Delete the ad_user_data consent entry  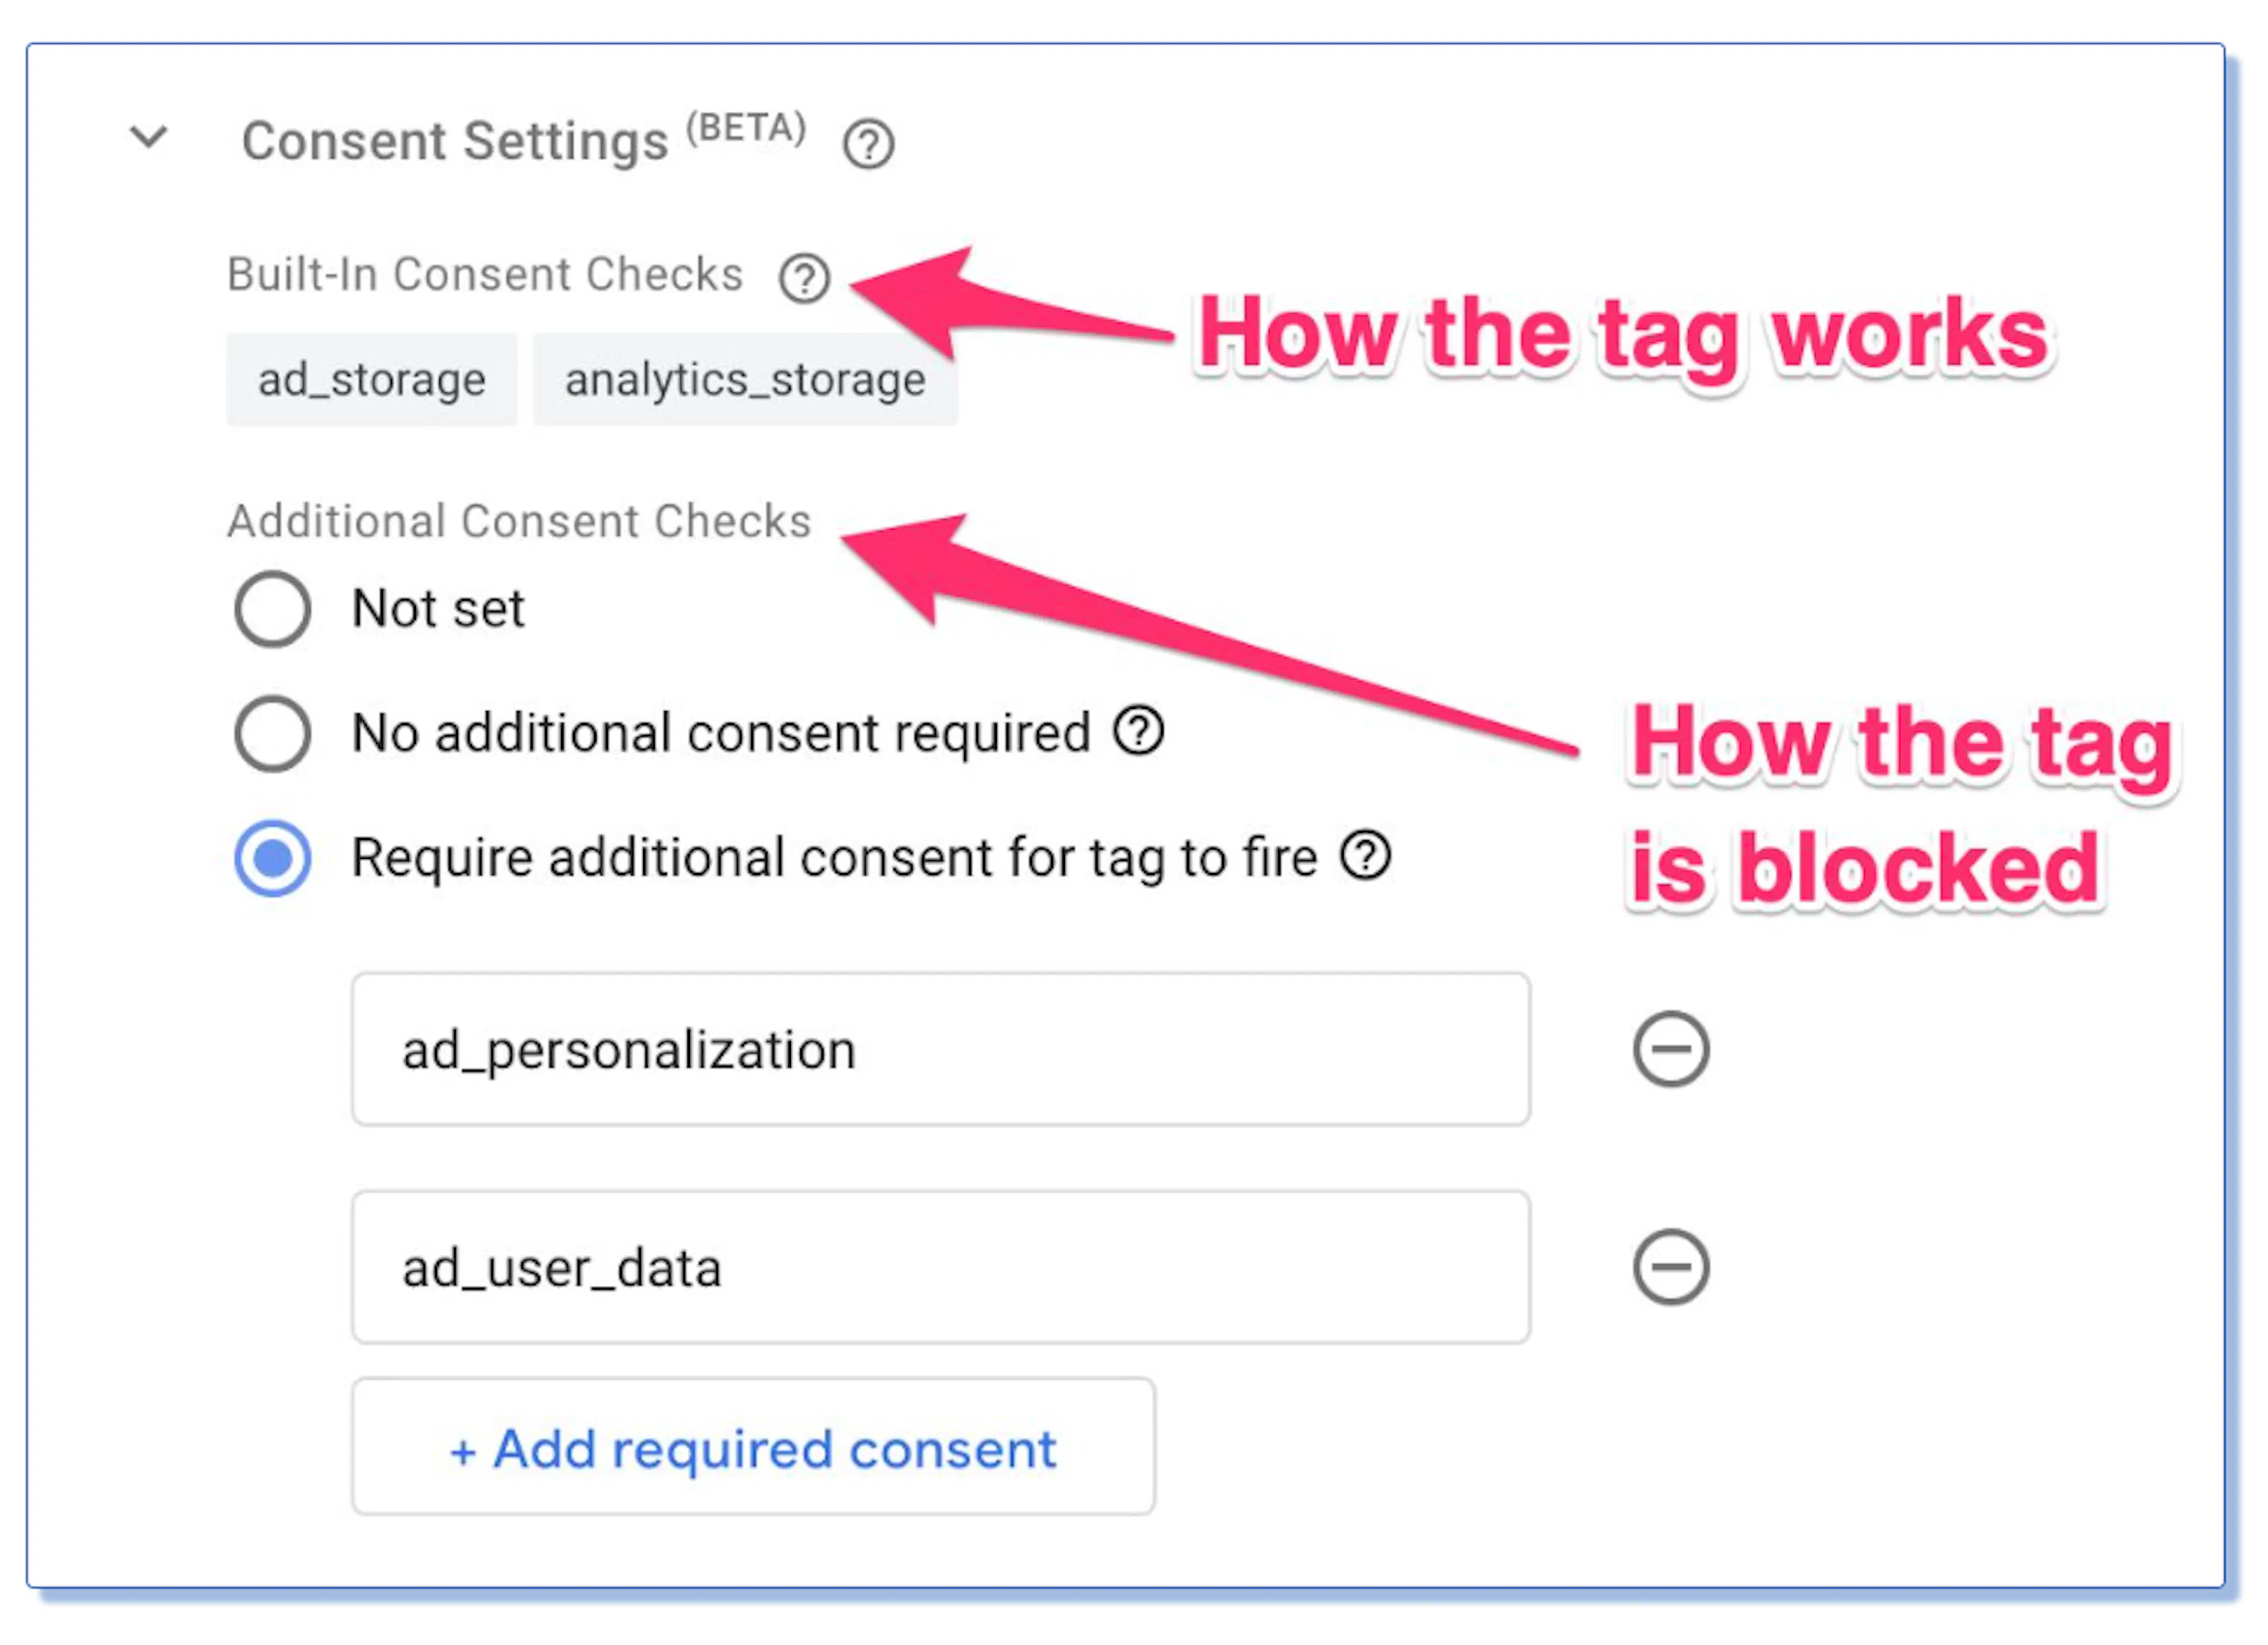1670,1267
